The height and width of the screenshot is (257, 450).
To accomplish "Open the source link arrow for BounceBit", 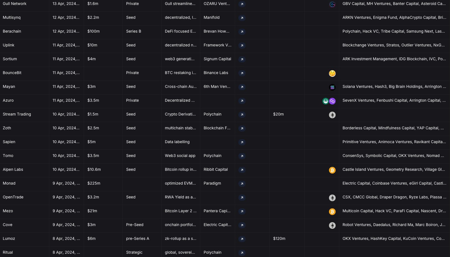I will pos(242,73).
